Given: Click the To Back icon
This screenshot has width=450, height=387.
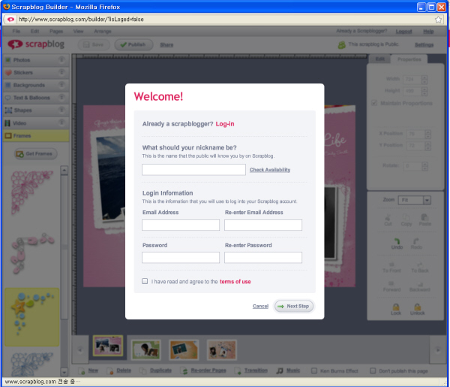Looking at the screenshot, I should (x=420, y=268).
